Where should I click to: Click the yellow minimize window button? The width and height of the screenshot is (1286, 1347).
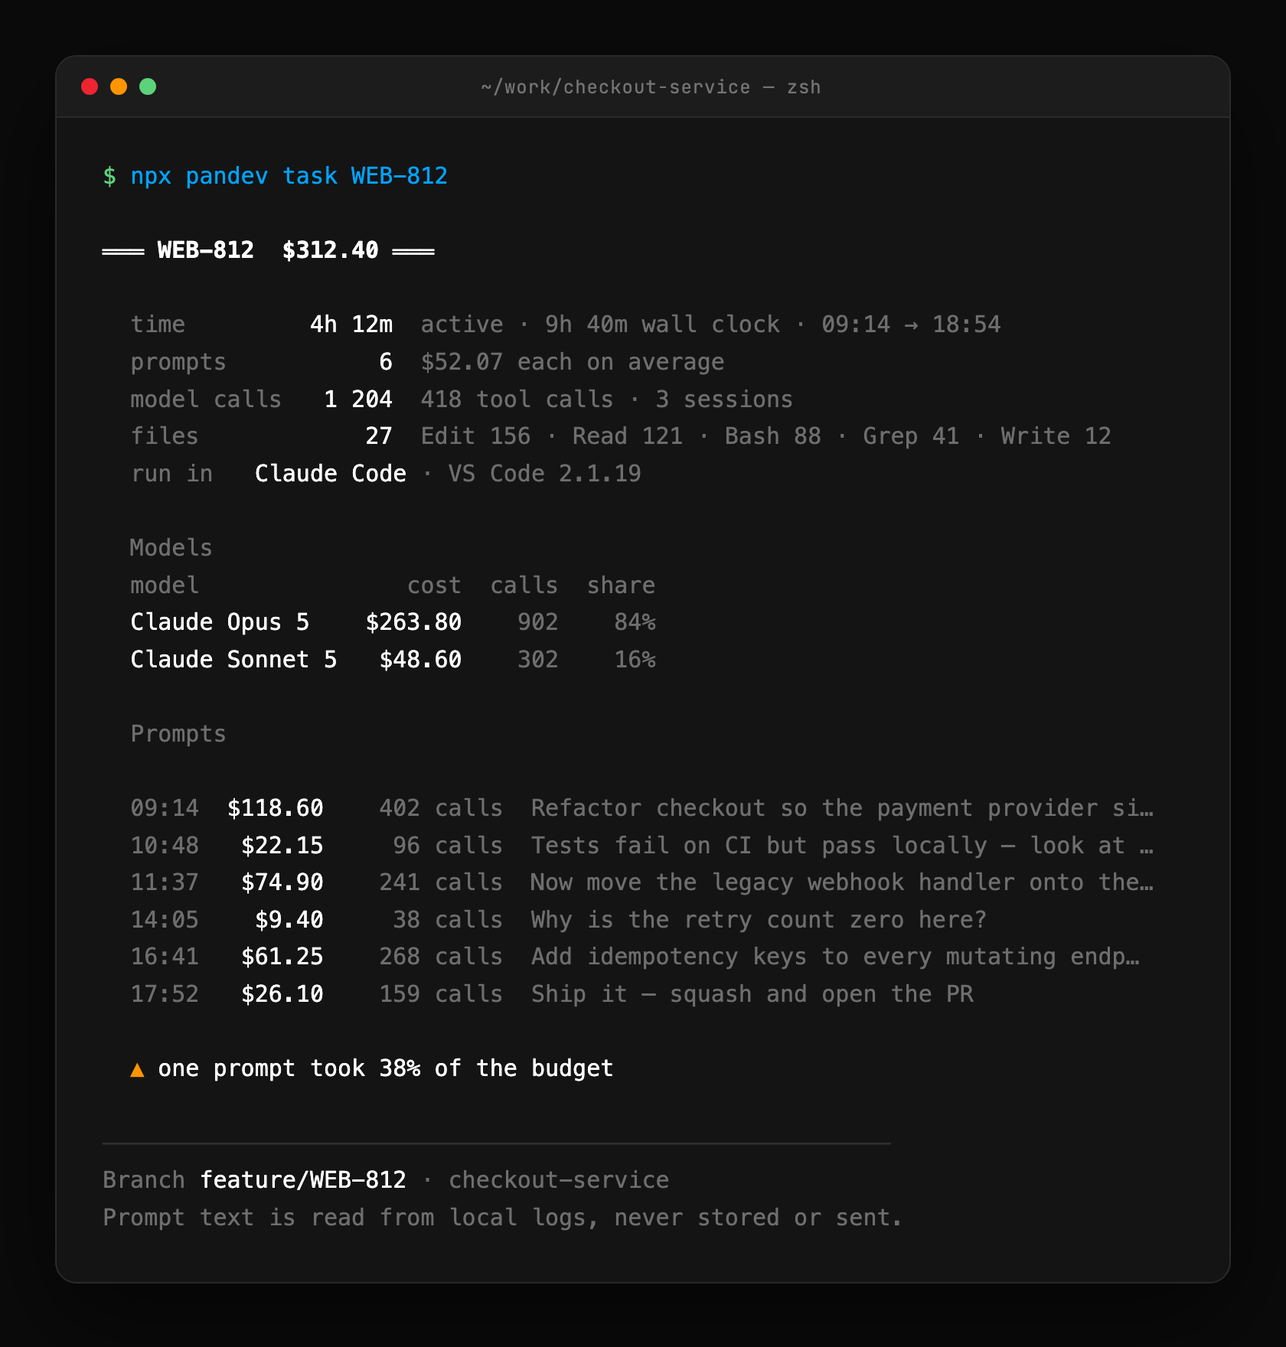(x=119, y=86)
